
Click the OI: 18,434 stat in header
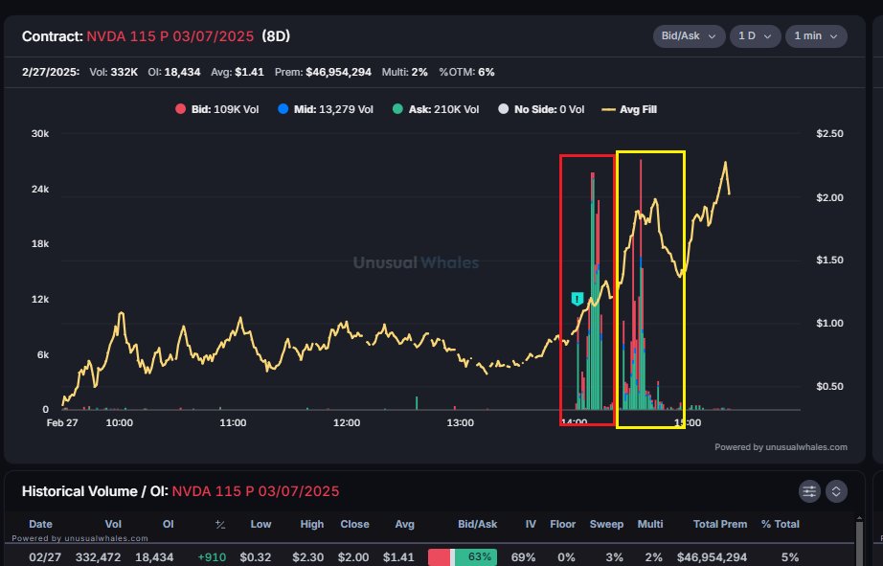coord(174,72)
